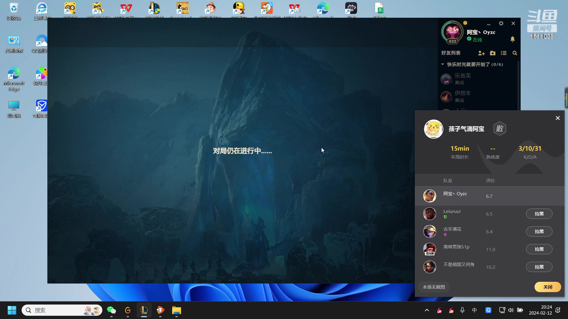Click the 本场无截图 button

[x=434, y=287]
